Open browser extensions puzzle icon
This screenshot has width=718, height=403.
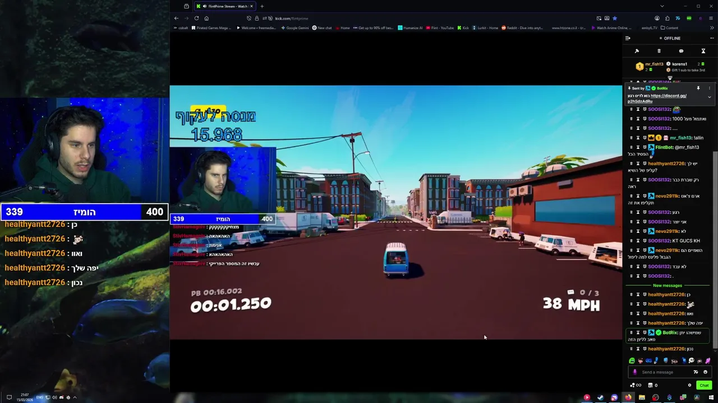pos(668,18)
